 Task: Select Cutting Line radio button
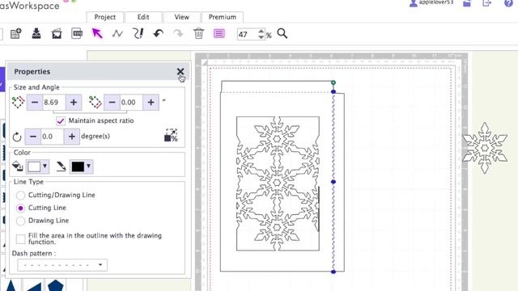20,209
